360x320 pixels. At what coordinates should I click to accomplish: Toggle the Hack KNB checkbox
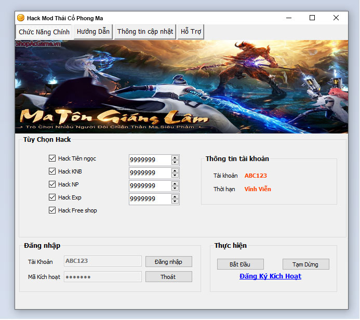pos(52,171)
